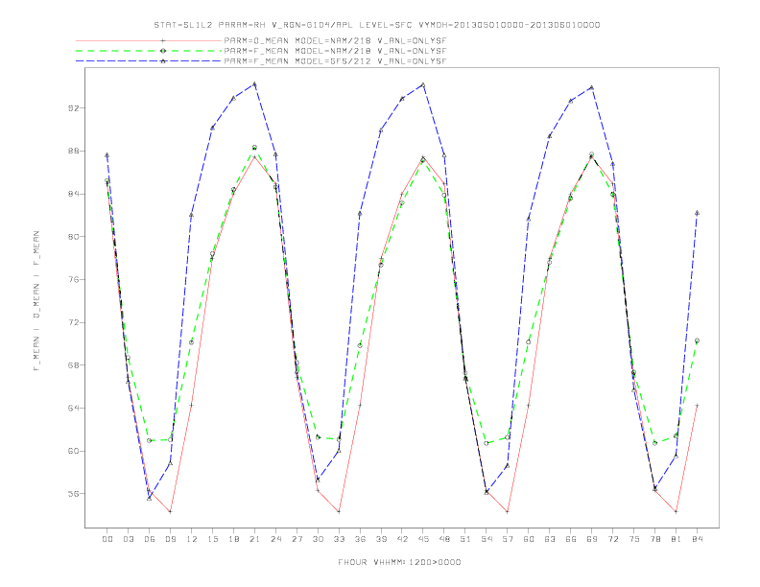
Task: Click the x-axis tick label 72
Action: point(612,539)
